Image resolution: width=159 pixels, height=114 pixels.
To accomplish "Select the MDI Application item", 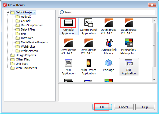I will pos(69,67).
